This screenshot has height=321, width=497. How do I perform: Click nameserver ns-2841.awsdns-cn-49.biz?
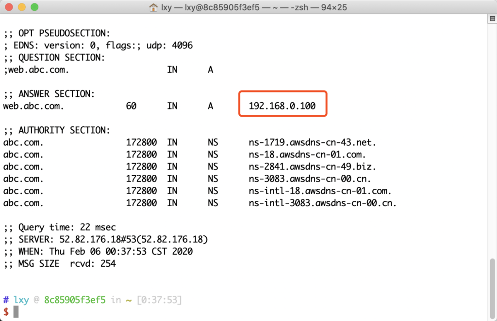pos(313,167)
